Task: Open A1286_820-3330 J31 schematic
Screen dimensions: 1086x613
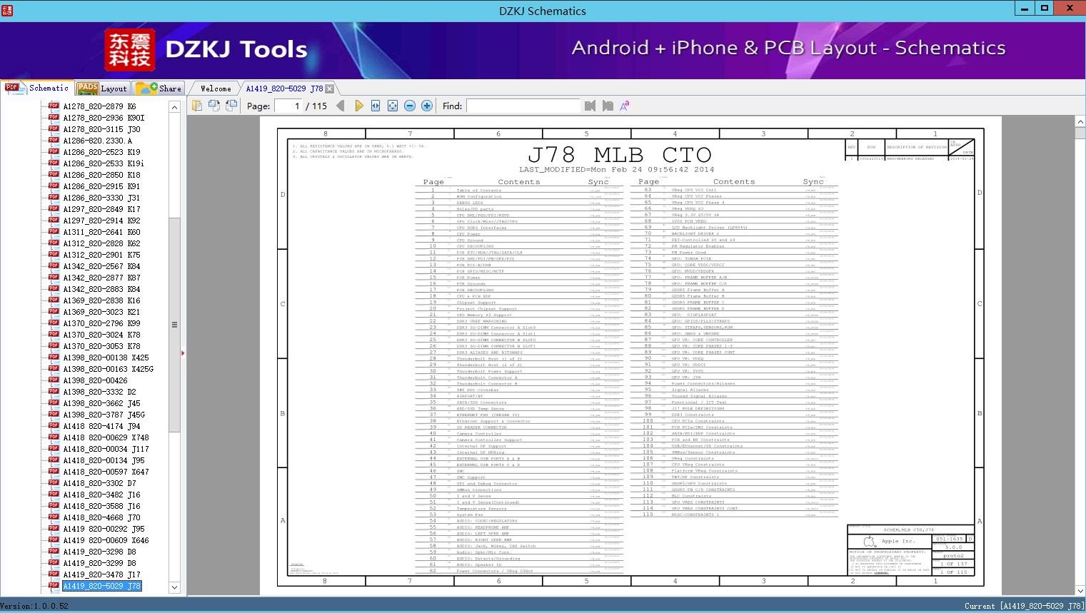Action: coord(101,198)
